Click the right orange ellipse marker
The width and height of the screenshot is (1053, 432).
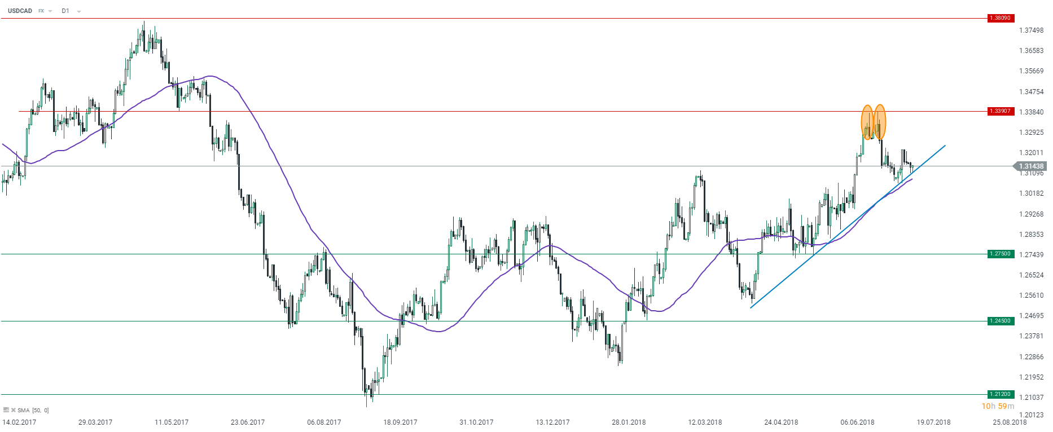point(880,122)
